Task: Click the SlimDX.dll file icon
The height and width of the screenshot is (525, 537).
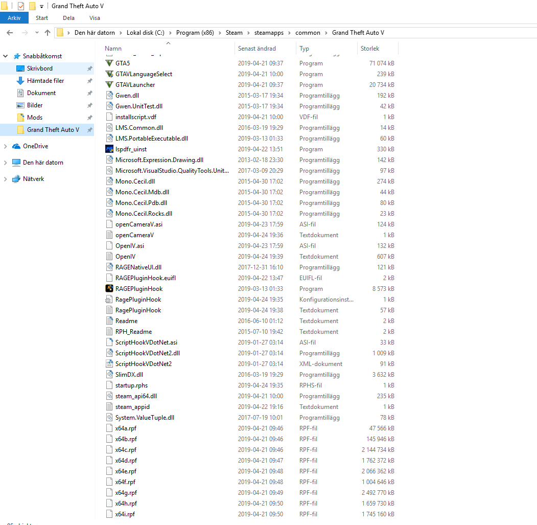Action: 109,375
